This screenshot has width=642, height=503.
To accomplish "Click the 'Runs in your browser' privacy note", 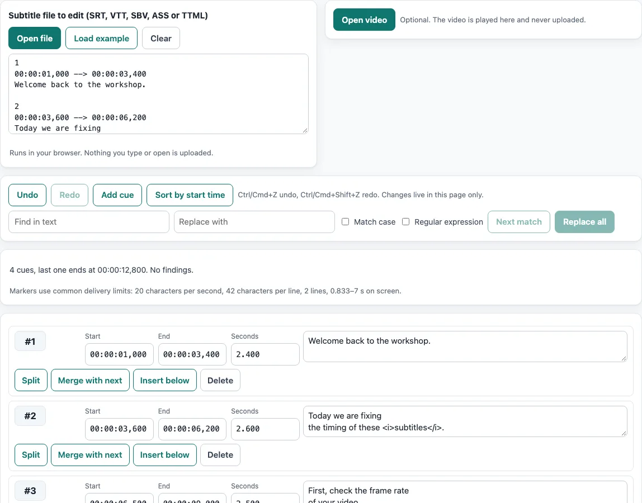I will [x=111, y=153].
